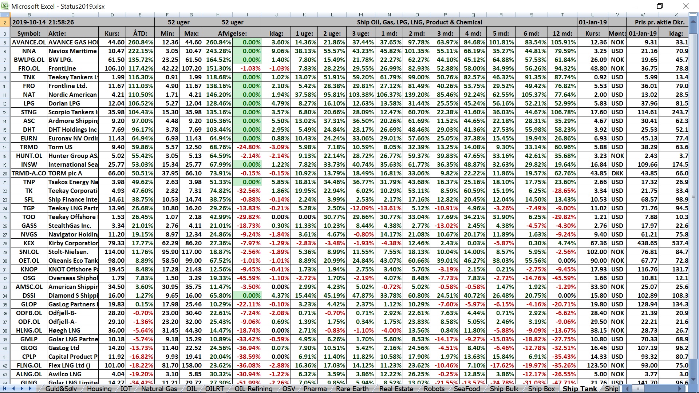Click the vertical scrollbar thumb
The image size is (699, 393).
coord(693,196)
